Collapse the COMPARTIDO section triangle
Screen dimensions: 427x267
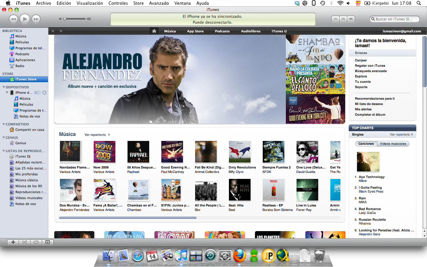point(4,124)
